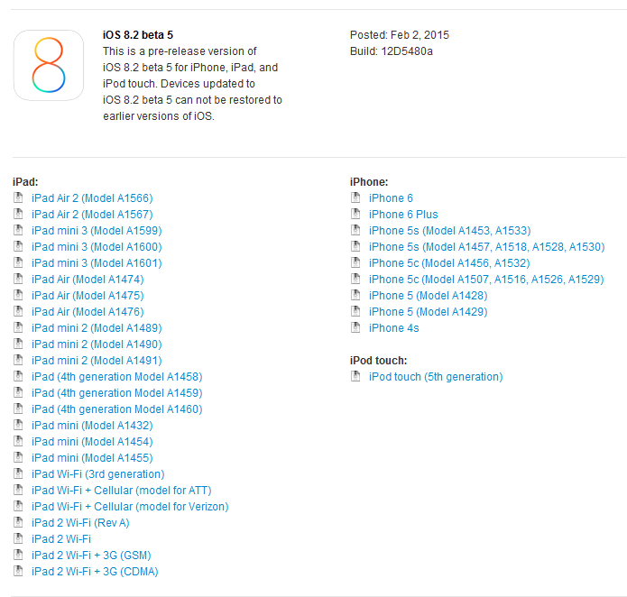This screenshot has height=597, width=627.
Task: Click file icon beside iPhone 5s A1453, A1533
Action: [355, 230]
